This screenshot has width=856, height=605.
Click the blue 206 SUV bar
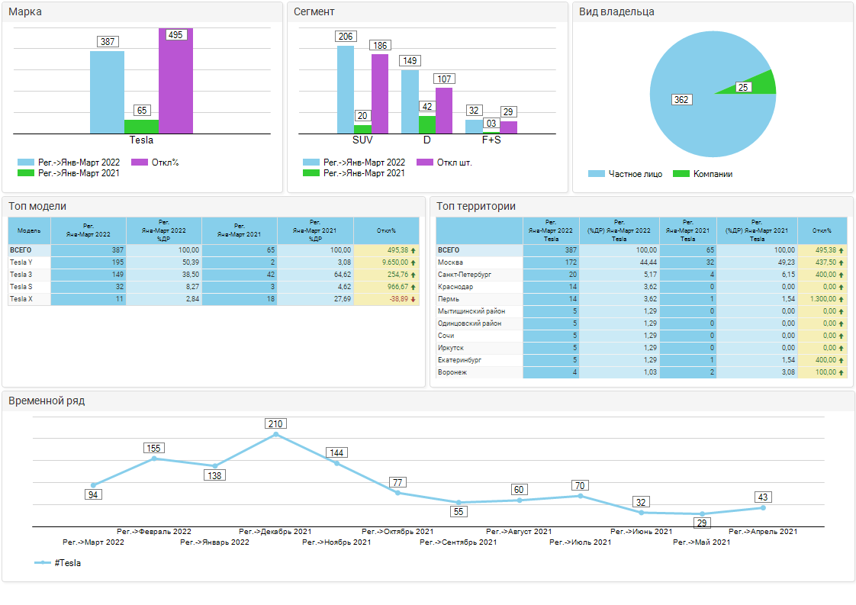click(x=346, y=89)
